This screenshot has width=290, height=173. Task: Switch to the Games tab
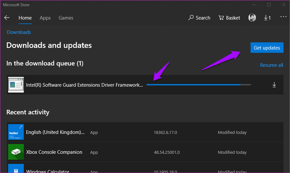click(x=66, y=18)
